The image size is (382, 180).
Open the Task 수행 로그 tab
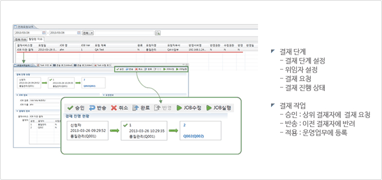[x=102, y=65]
